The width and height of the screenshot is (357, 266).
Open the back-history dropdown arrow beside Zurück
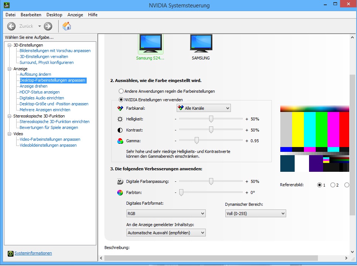(39, 26)
